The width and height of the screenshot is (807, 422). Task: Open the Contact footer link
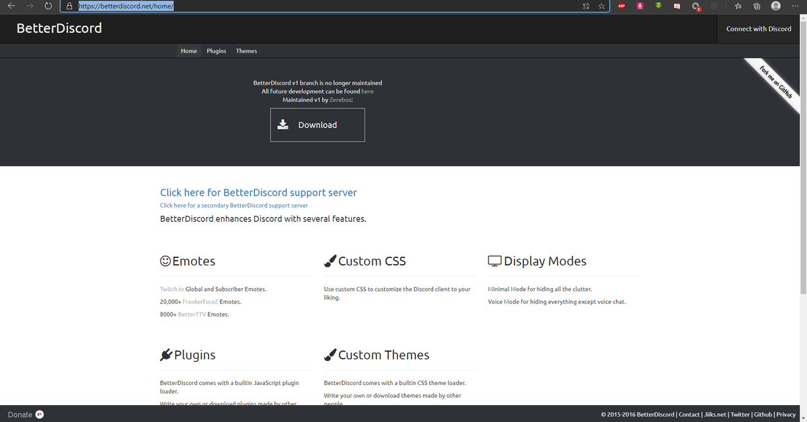689,415
